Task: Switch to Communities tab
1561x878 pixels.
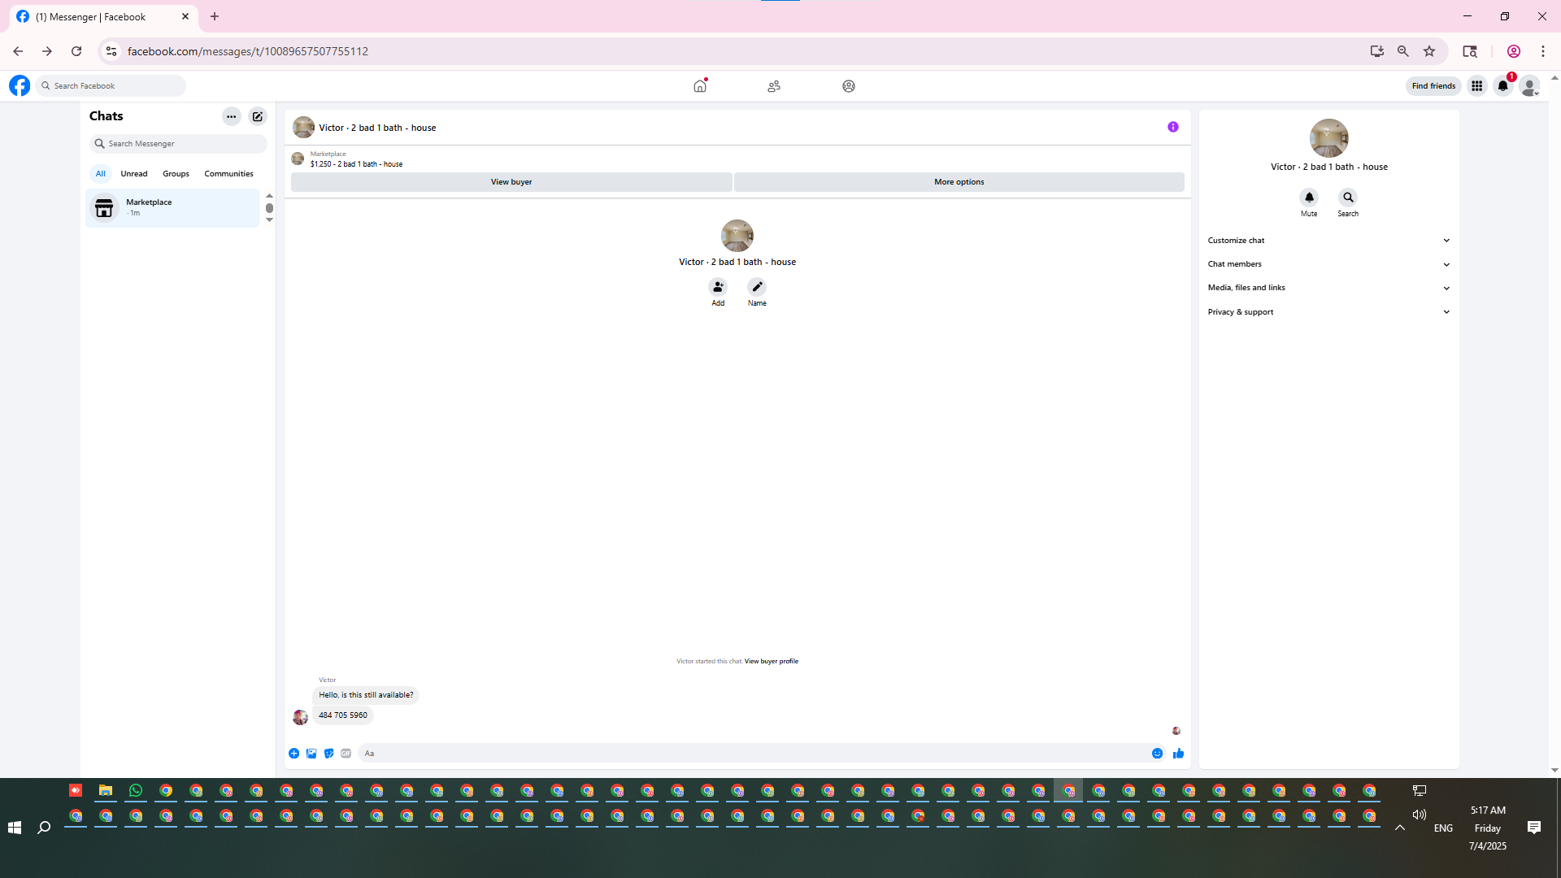Action: [228, 174]
